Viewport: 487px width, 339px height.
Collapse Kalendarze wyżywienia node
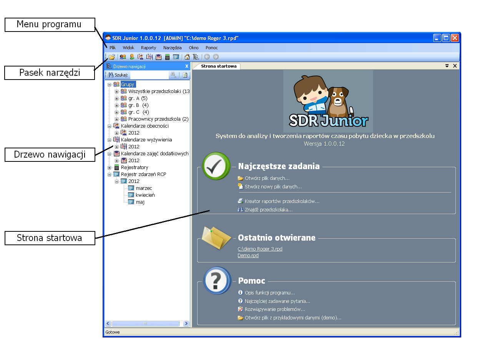[109, 140]
